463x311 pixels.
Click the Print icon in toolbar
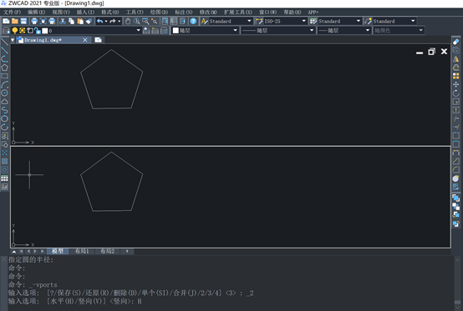(x=34, y=21)
